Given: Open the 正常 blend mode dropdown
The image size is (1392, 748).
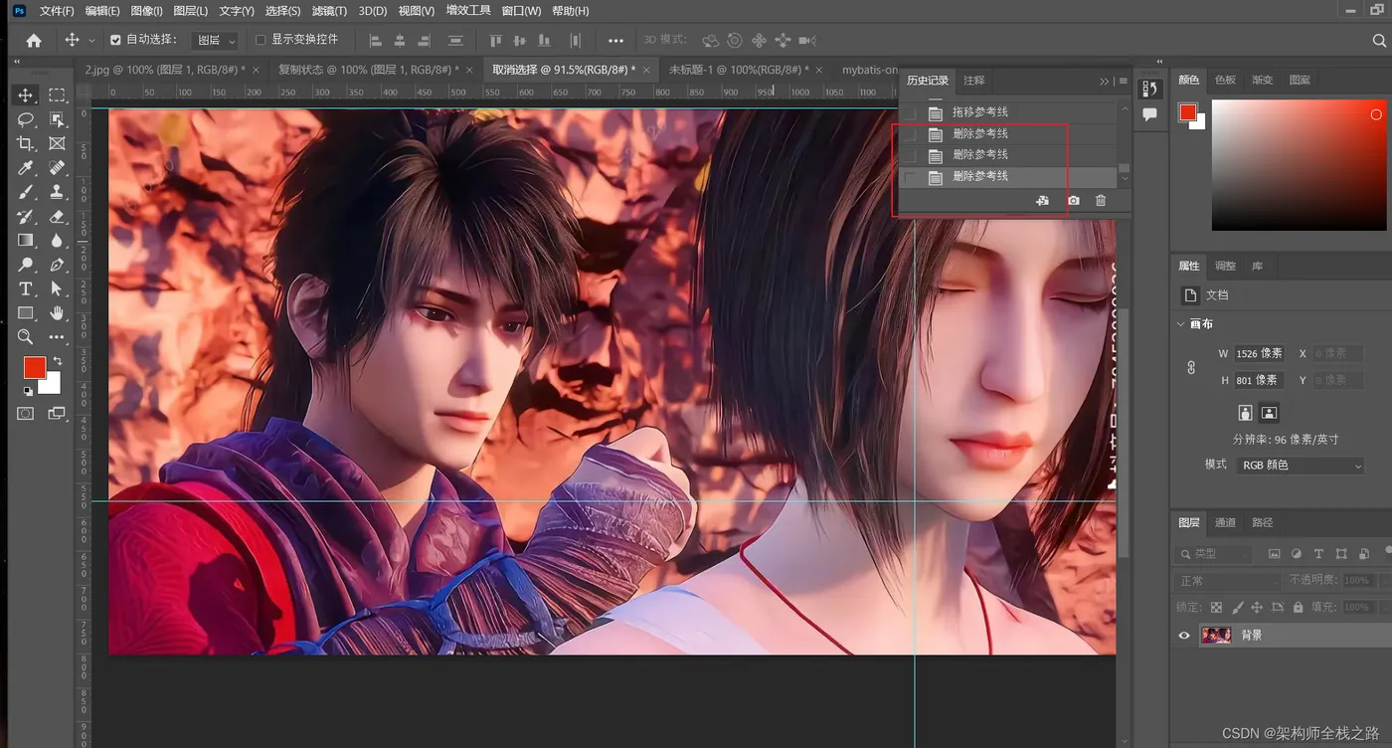Looking at the screenshot, I should pos(1229,581).
